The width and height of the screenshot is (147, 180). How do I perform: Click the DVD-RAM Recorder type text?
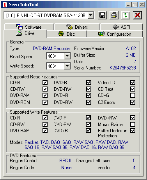pos(52,48)
